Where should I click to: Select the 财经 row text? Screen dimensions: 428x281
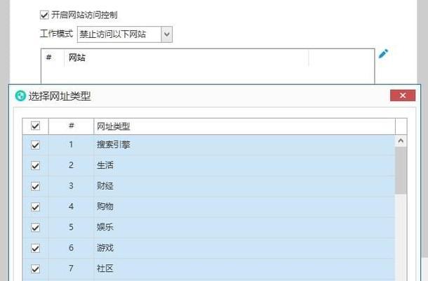[x=105, y=186]
